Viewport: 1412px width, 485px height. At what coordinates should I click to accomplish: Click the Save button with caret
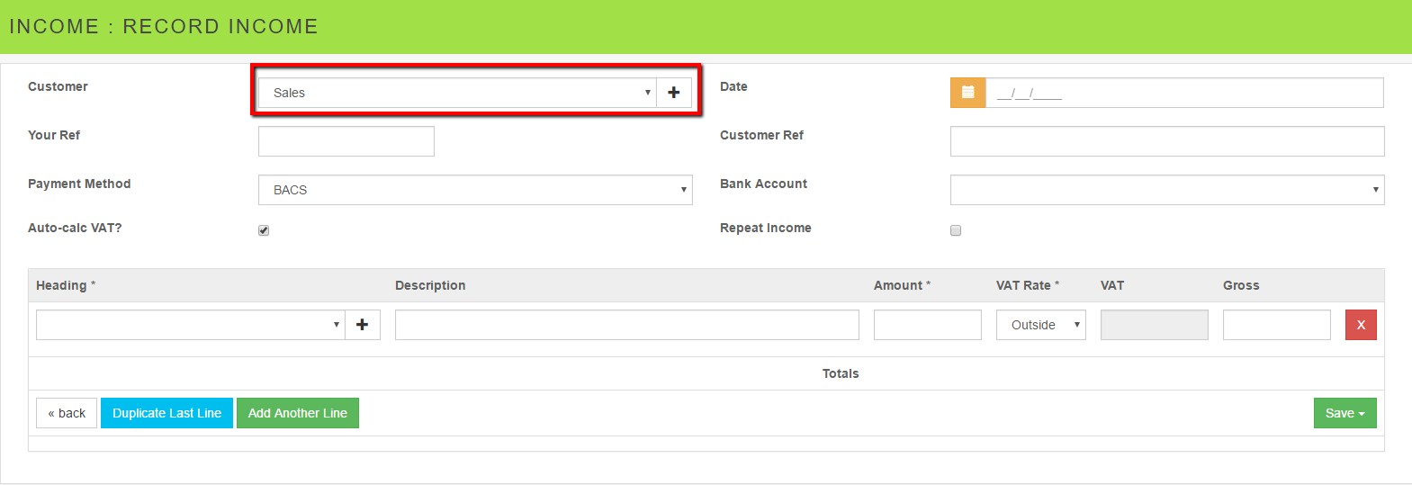[x=1345, y=413]
